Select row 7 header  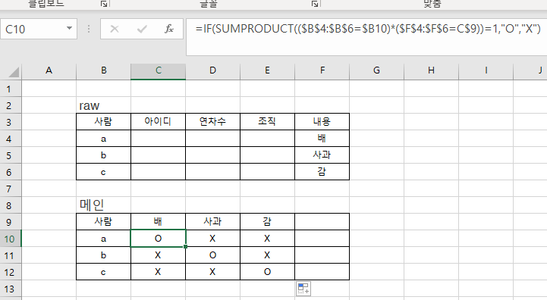[11, 189]
